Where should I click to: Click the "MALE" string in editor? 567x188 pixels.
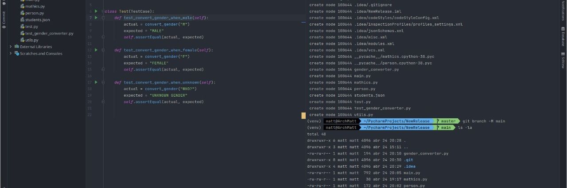click(156, 31)
